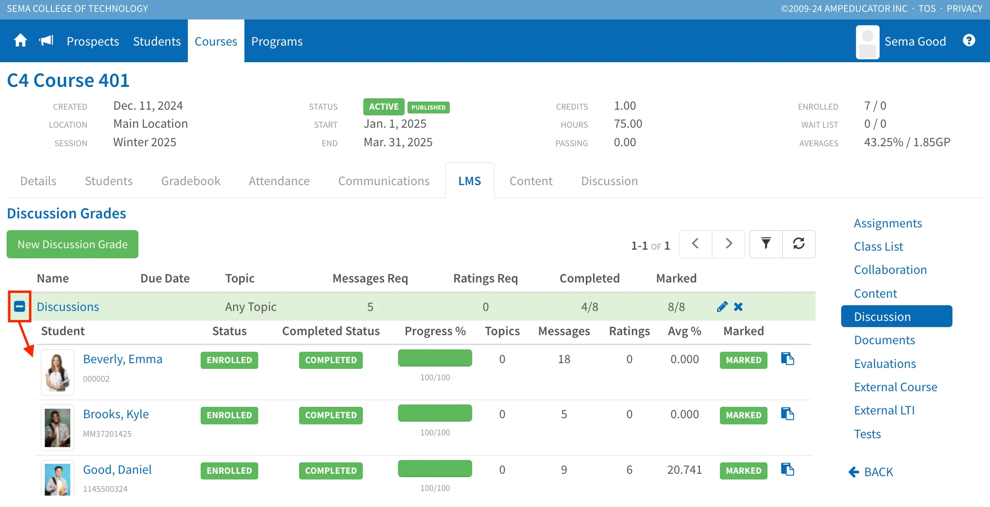The height and width of the screenshot is (507, 990).
Task: Open Brooks, Kyle student link
Action: coord(116,414)
